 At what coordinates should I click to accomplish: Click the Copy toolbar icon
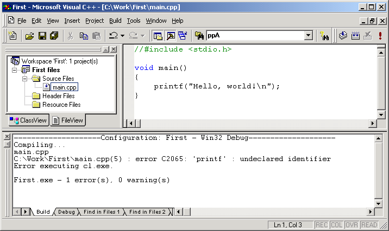point(84,36)
